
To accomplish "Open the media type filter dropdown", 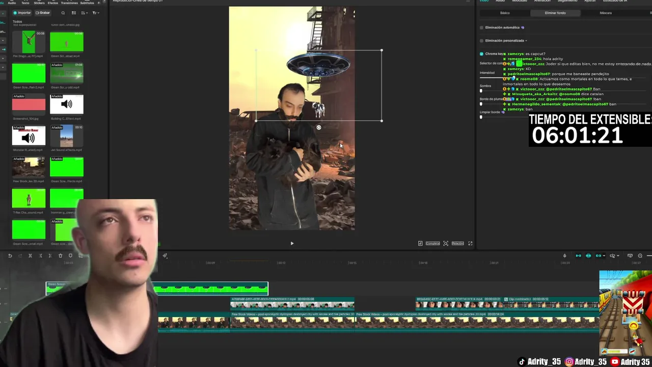I will tap(97, 13).
